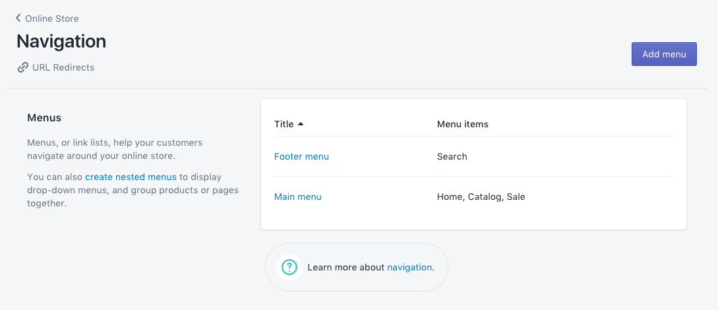Click the Menus section heading
This screenshot has width=718, height=310.
point(44,118)
